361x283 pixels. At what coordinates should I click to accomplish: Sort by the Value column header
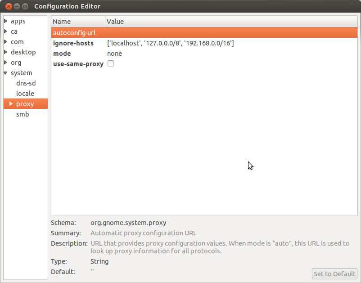pos(231,22)
